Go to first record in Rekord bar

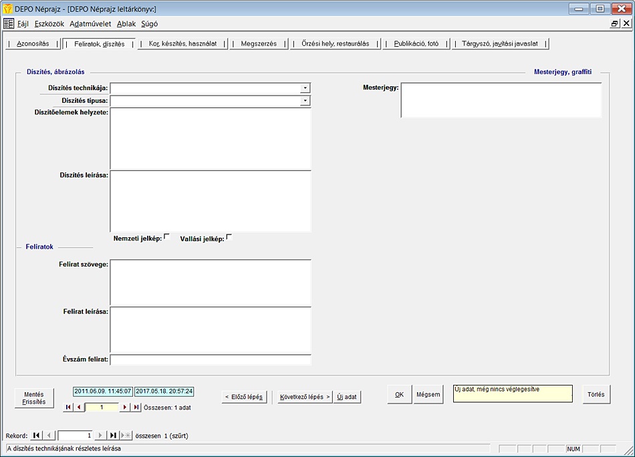tap(37, 436)
